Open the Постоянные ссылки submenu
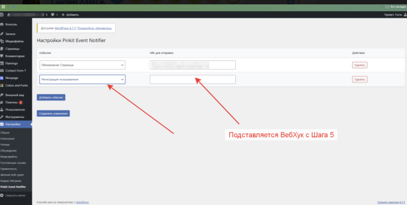 [13, 163]
